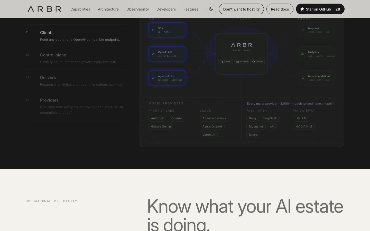Click the Analytics bar chart icon
The height and width of the screenshot is (231, 370).
303,54
